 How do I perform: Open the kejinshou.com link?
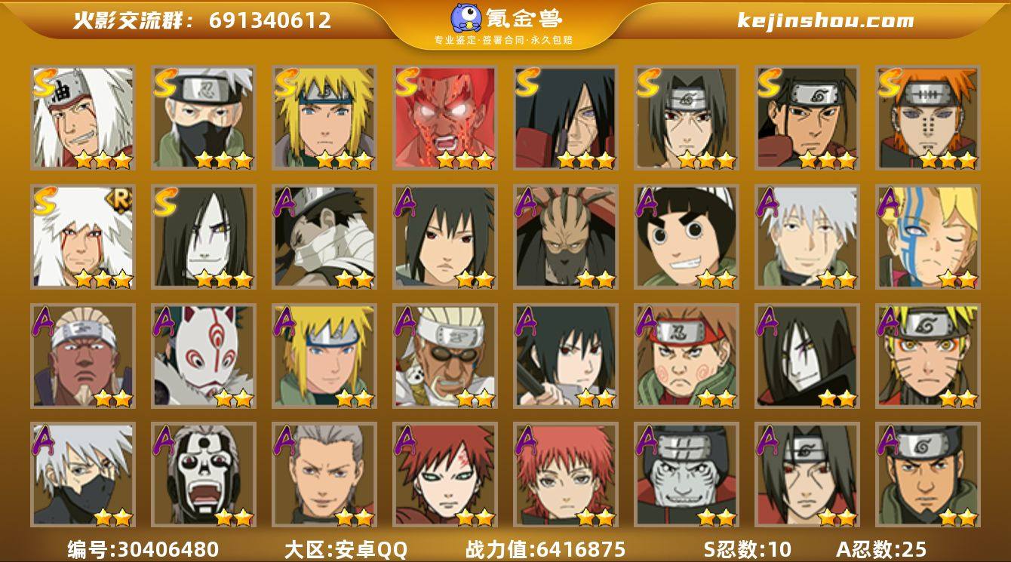click(x=825, y=20)
